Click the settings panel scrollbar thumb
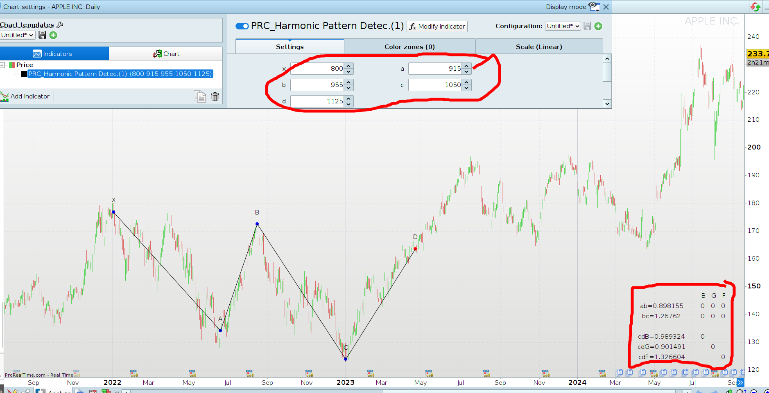Viewport: 769px width, 393px height. [607, 72]
